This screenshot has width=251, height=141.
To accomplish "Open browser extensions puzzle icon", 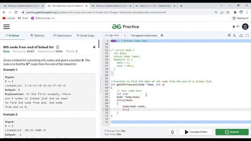I will pos(235,12).
